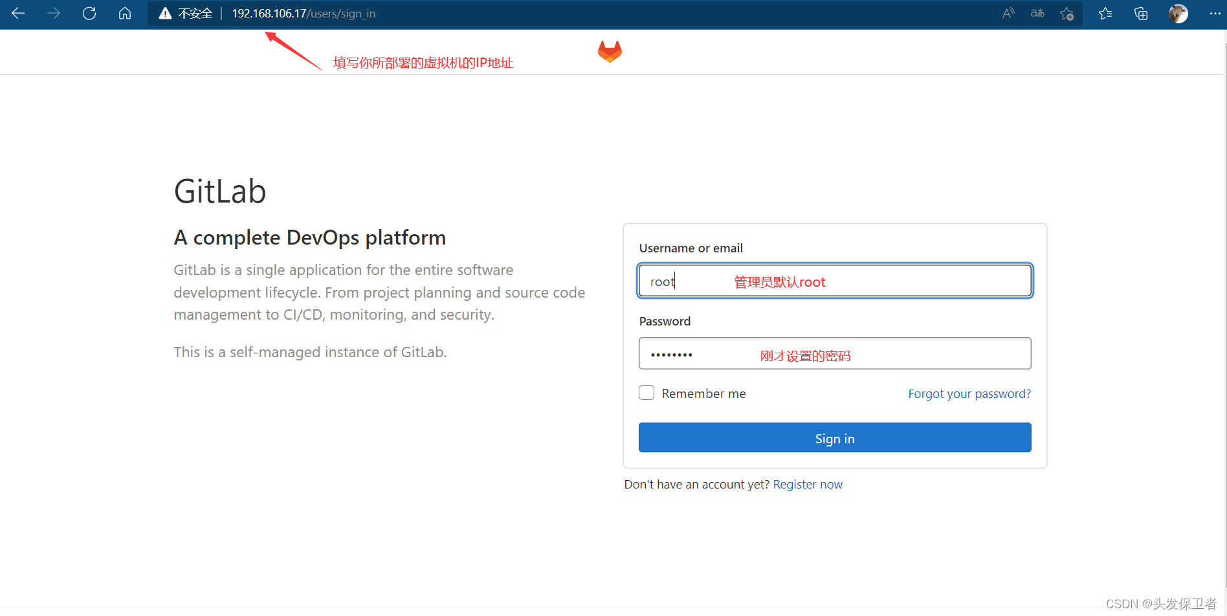Click the forward navigation arrow

point(54,13)
